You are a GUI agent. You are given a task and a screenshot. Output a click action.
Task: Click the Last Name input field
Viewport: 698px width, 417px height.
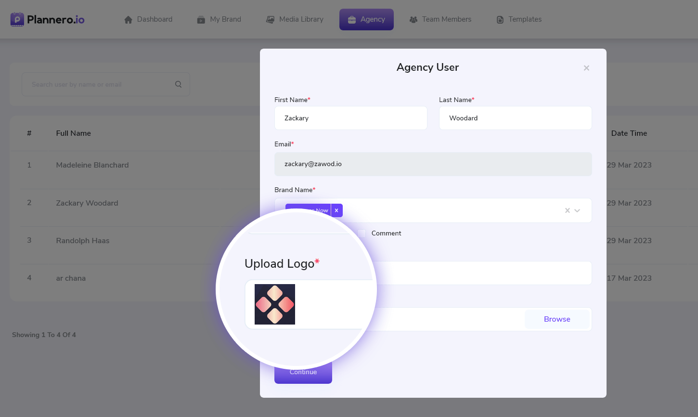click(515, 118)
